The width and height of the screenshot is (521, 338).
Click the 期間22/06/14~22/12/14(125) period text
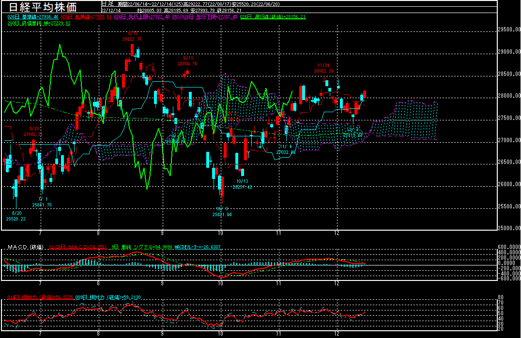[151, 4]
